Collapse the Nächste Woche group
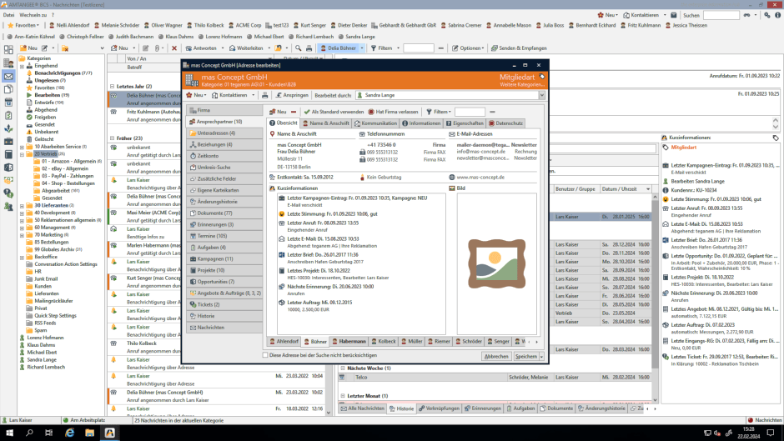The image size is (784, 441). point(343,368)
